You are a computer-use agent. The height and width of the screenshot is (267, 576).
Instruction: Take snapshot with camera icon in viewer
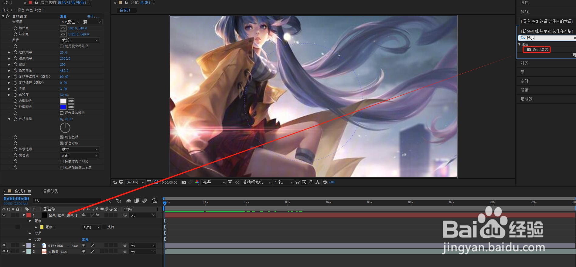pyautogui.click(x=184, y=182)
